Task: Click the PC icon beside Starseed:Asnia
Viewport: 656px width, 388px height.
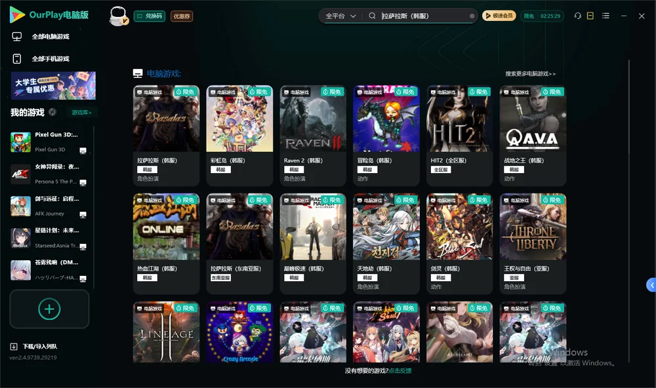Action: [x=83, y=246]
